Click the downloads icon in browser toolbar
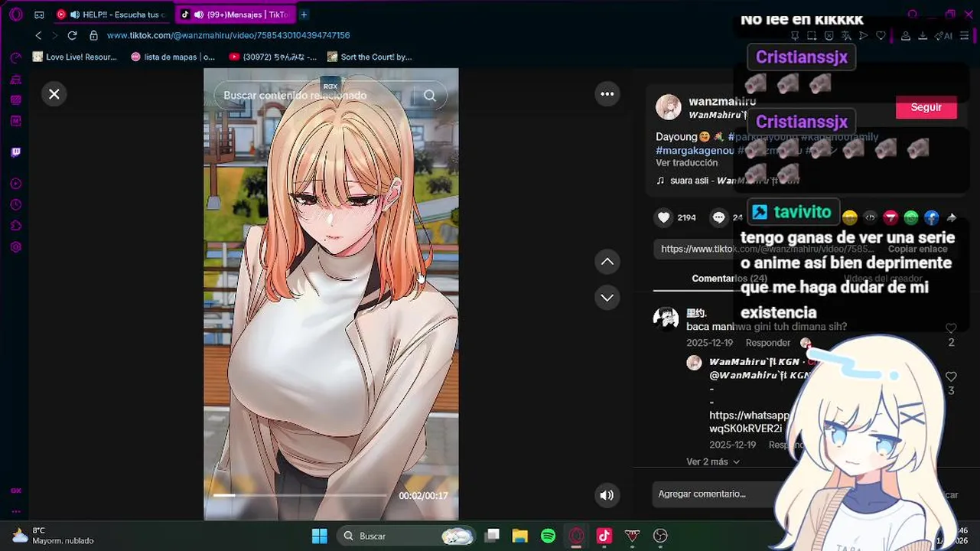The height and width of the screenshot is (551, 980). point(923,35)
